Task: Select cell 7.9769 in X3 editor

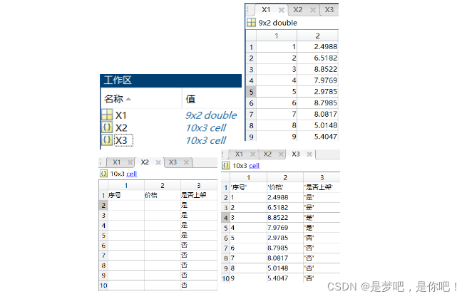Action: (285, 228)
